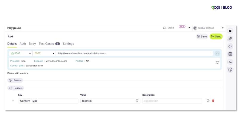Image resolution: width=239 pixels, height=122 pixels.
Task: Delete the Content-Type header row
Action: pos(213,101)
